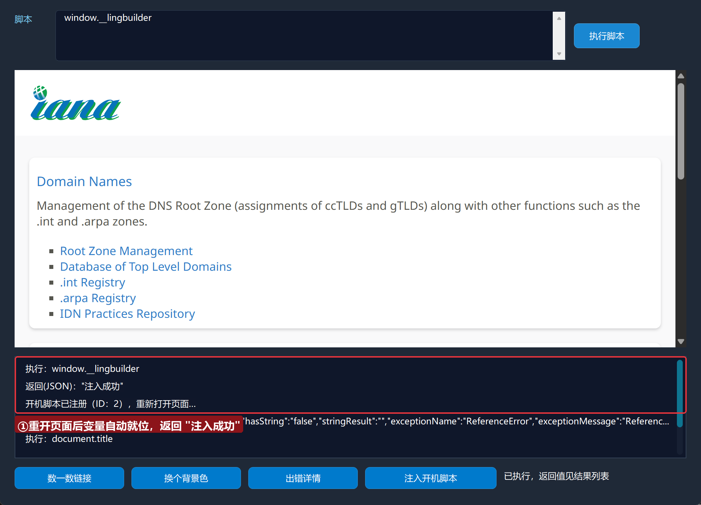Click the 换个背景色 button
The image size is (701, 505).
(x=186, y=478)
